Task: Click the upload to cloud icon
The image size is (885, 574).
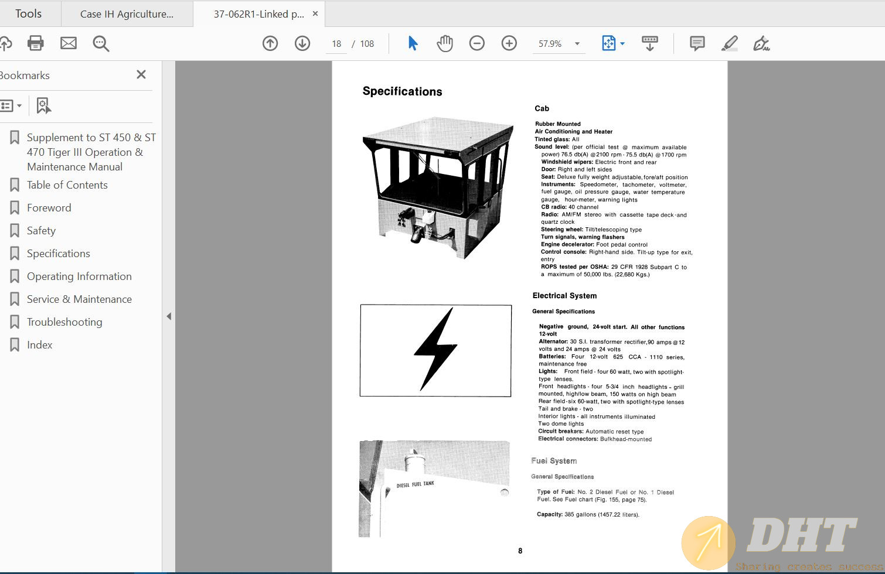Action: [5, 43]
